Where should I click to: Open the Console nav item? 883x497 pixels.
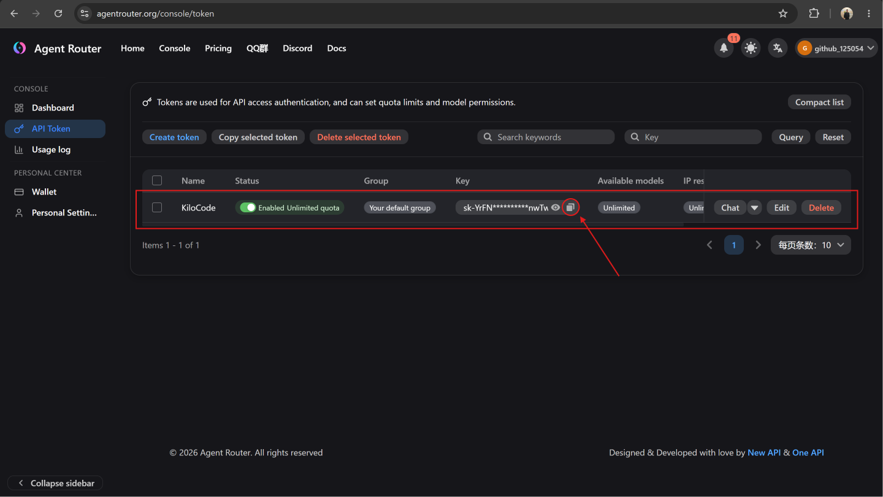(x=175, y=48)
